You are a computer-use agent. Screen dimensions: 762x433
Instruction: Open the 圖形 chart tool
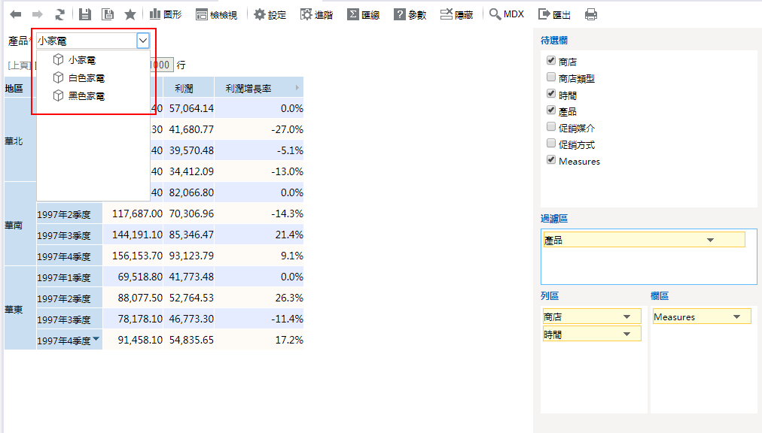pyautogui.click(x=165, y=14)
